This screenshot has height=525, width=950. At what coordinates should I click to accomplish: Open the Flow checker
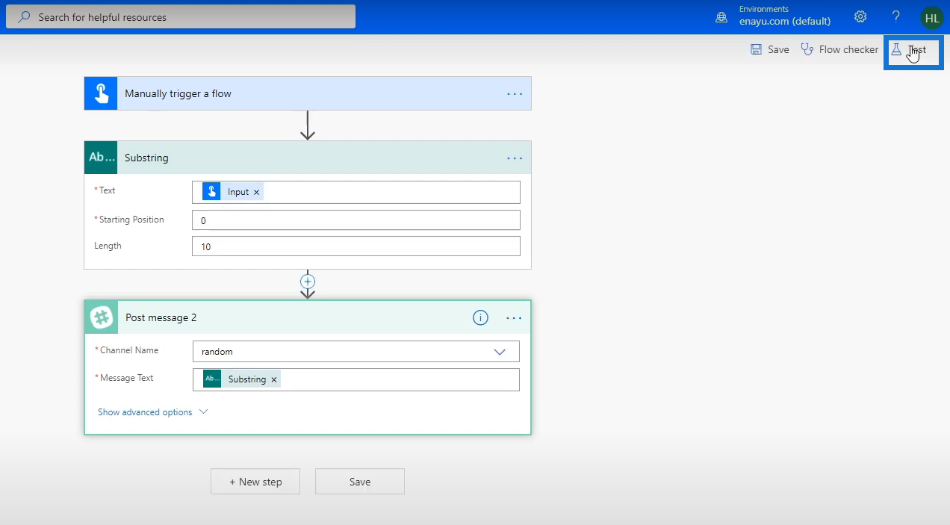(x=839, y=49)
